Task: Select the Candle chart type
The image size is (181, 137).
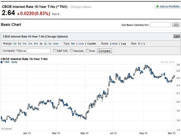Action: tap(92, 44)
